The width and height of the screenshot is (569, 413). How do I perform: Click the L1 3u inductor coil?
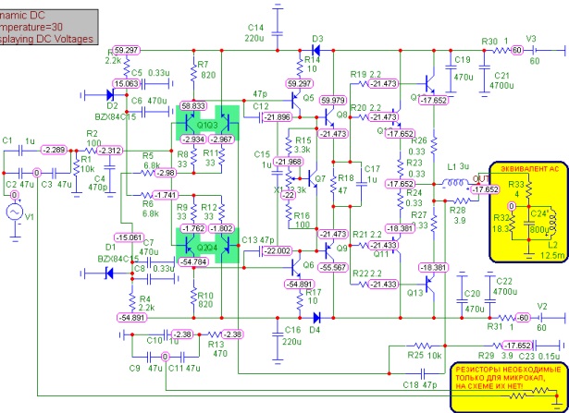(455, 182)
